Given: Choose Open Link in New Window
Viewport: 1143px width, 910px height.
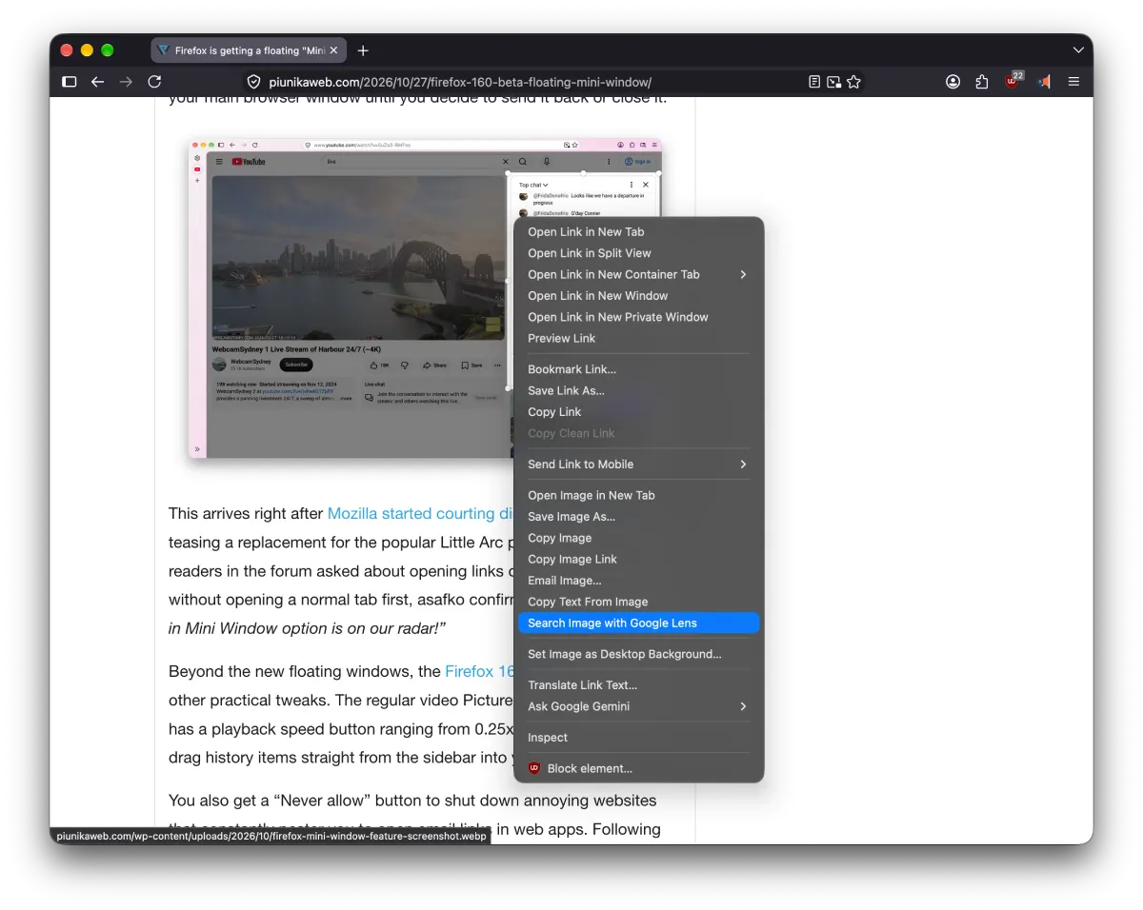Looking at the screenshot, I should (x=638, y=296).
